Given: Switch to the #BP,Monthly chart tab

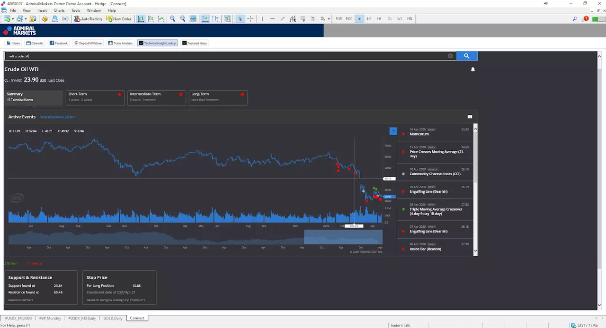Looking at the screenshot, I should point(50,318).
